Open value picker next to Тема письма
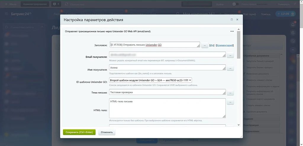 tap(230, 93)
